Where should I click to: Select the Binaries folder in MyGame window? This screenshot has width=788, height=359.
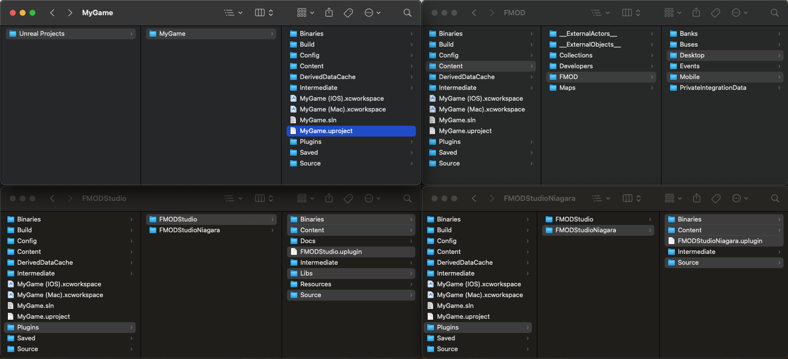pyautogui.click(x=351, y=34)
